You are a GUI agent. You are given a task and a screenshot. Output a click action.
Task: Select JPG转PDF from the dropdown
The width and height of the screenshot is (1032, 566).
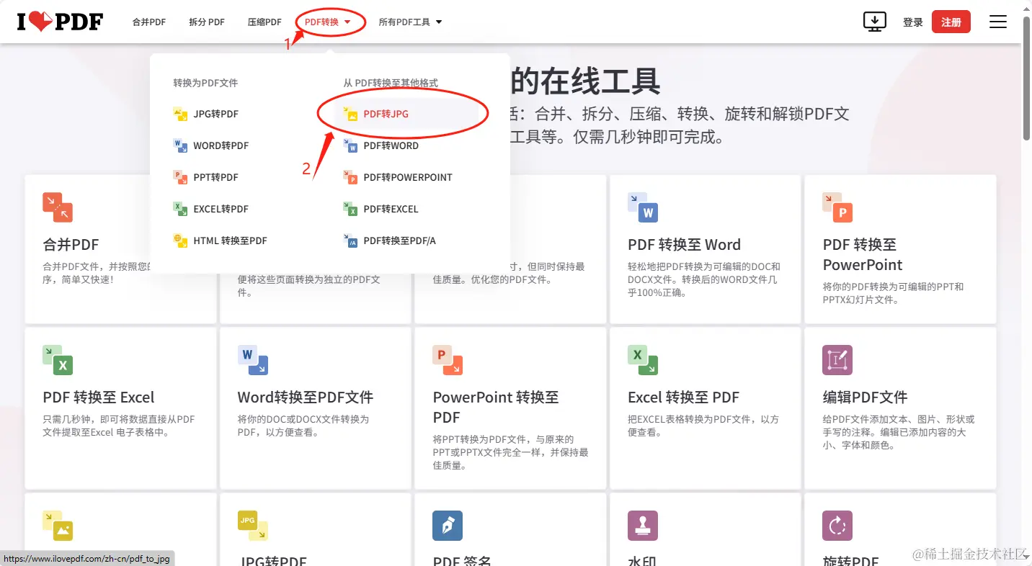[215, 114]
